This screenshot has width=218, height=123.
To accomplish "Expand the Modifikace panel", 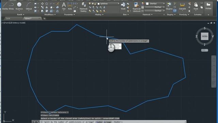I will pyautogui.click(x=50, y=14).
